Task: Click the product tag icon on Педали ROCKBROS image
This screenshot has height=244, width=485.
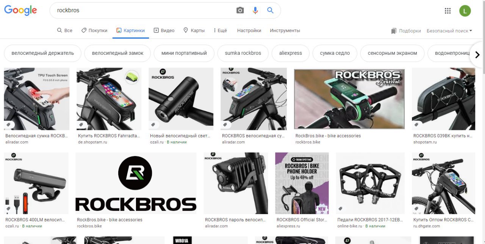Action: 341,209
